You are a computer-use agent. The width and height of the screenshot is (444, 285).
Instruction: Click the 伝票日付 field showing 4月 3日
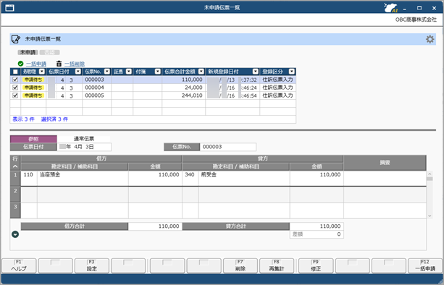(x=85, y=147)
